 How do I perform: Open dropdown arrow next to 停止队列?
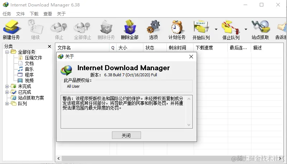[246, 29]
